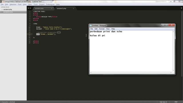Open the Selection menu
Image resolution: width=183 pixels, height=103 pixels.
[x=13, y=5]
